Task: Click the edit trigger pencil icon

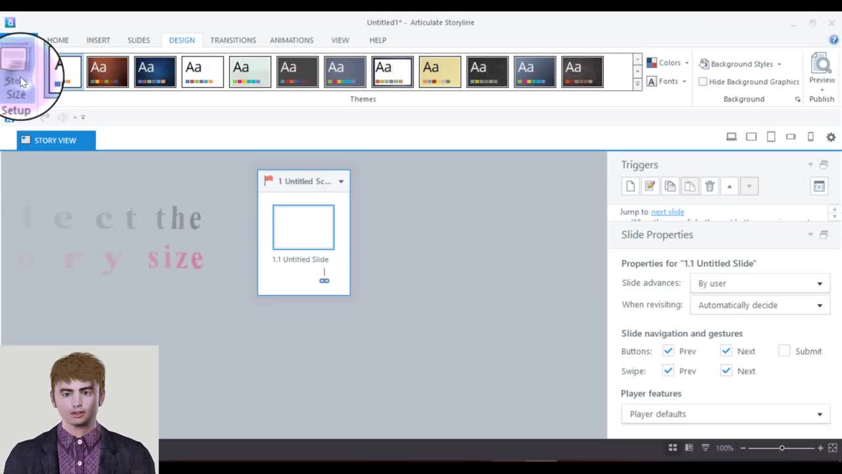Action: (650, 186)
